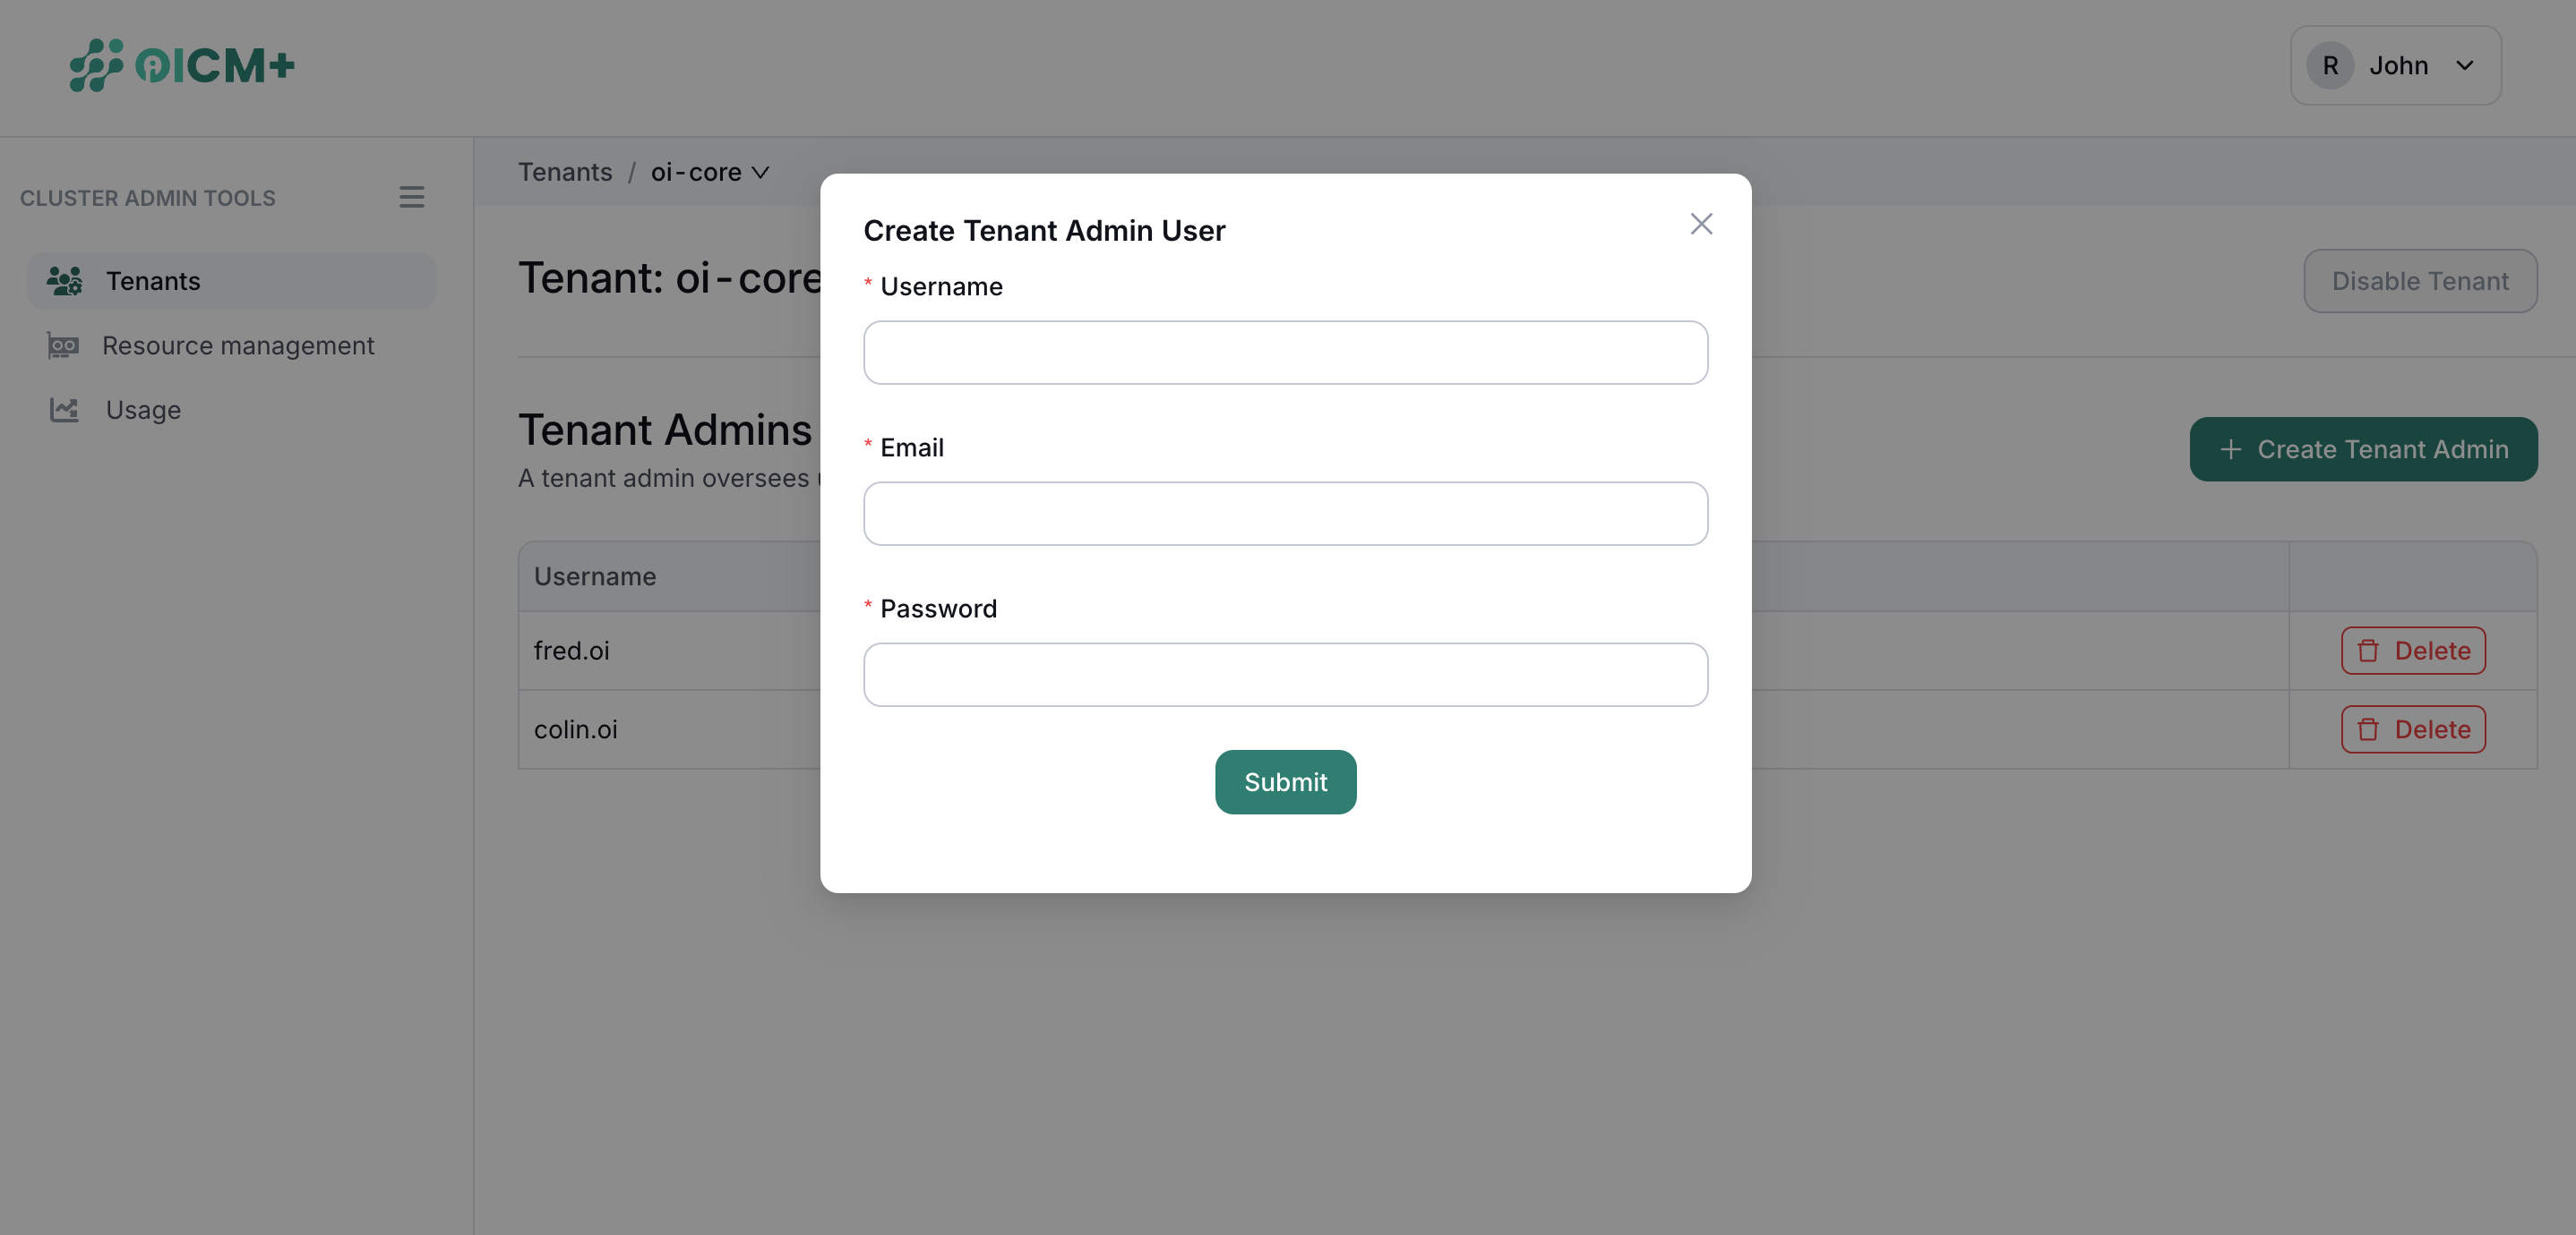Collapse the Cluster Admin Tools sidebar
Image resolution: width=2576 pixels, height=1235 pixels.
point(412,196)
